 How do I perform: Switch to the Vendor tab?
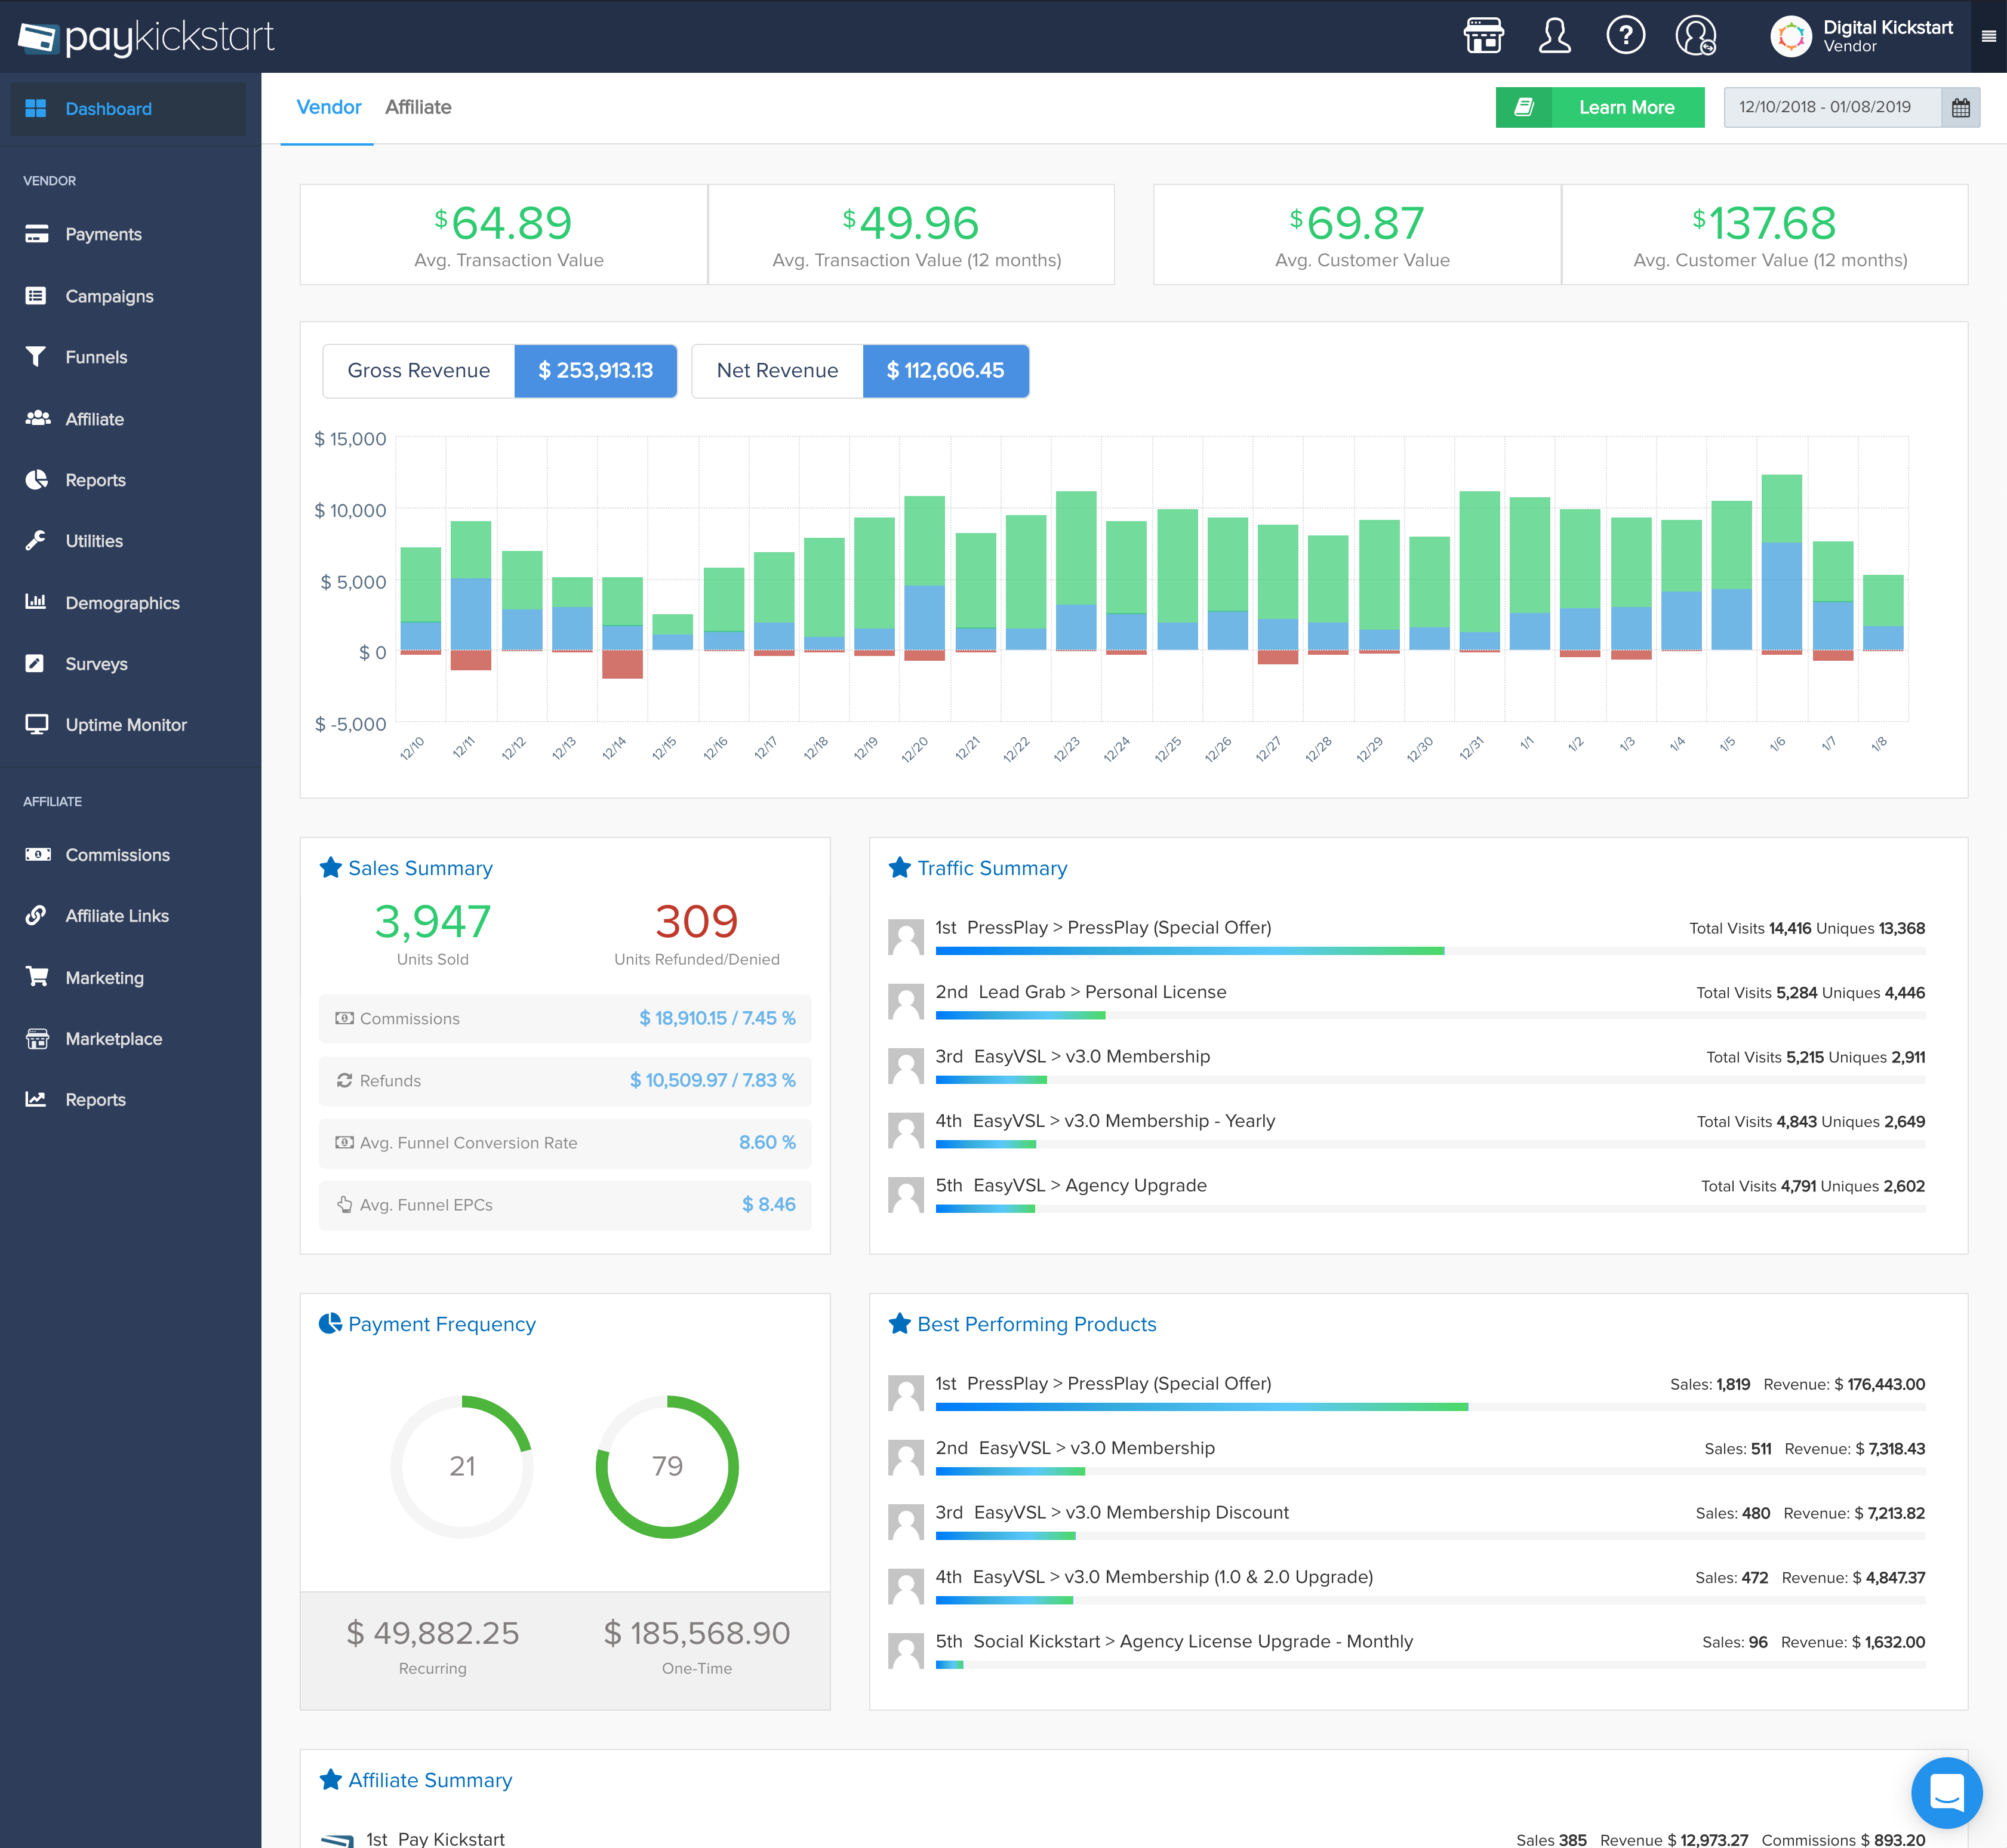pyautogui.click(x=328, y=107)
